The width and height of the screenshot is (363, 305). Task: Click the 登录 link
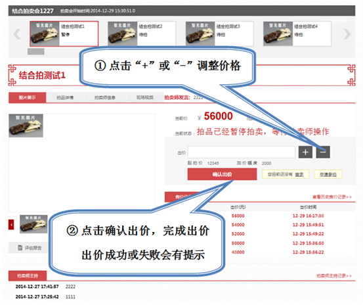[299, 174]
